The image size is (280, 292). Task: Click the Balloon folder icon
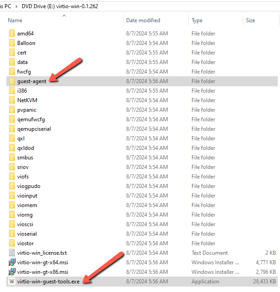click(12, 43)
